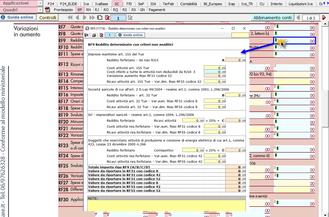
Task: Go to previous record with single left arrow
Action: pos(77,18)
